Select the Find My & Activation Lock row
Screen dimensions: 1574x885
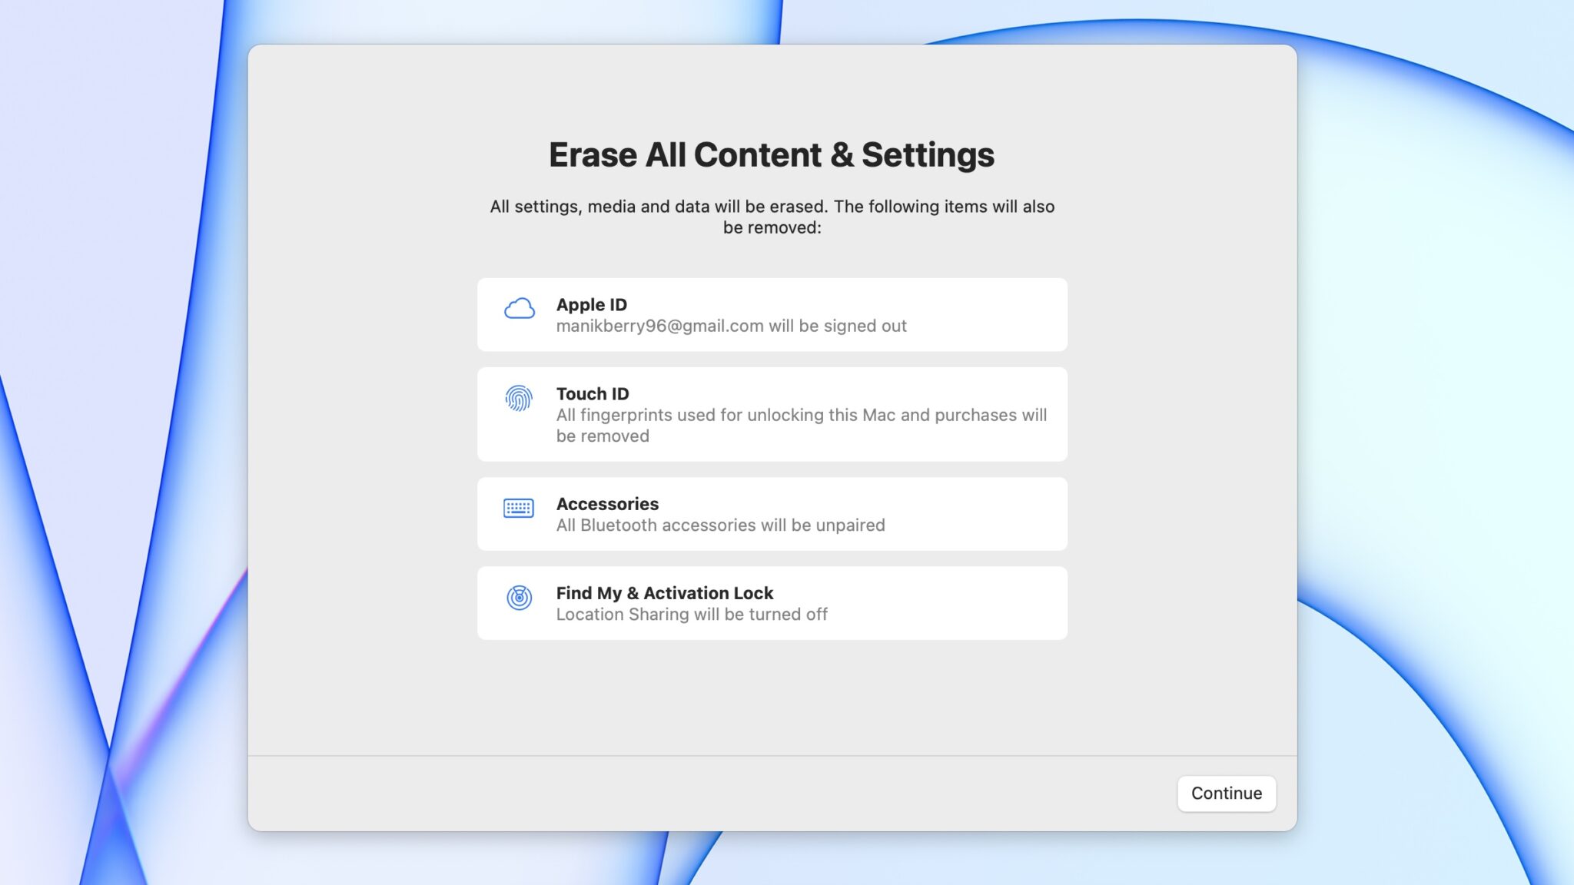772,602
